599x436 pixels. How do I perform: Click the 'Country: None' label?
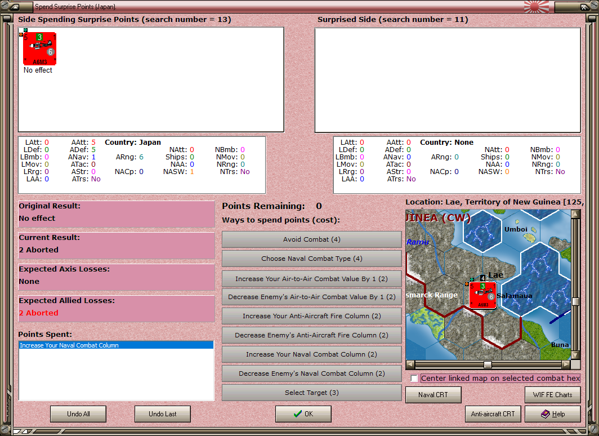coord(446,142)
